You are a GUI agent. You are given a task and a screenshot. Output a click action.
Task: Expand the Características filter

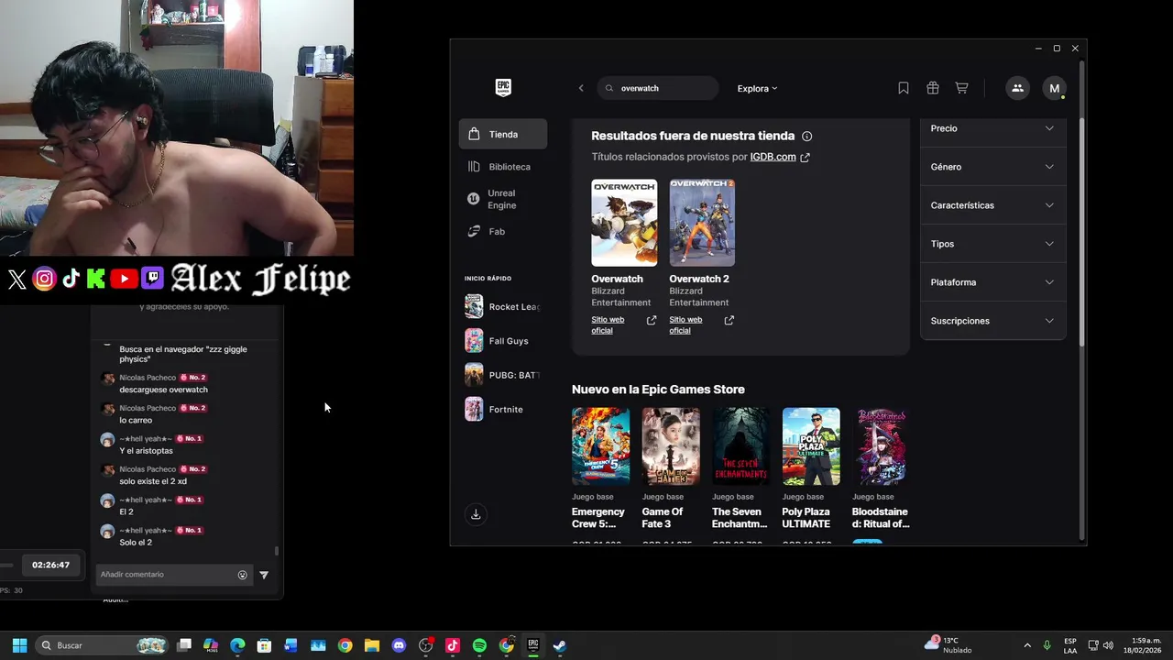[x=992, y=205]
